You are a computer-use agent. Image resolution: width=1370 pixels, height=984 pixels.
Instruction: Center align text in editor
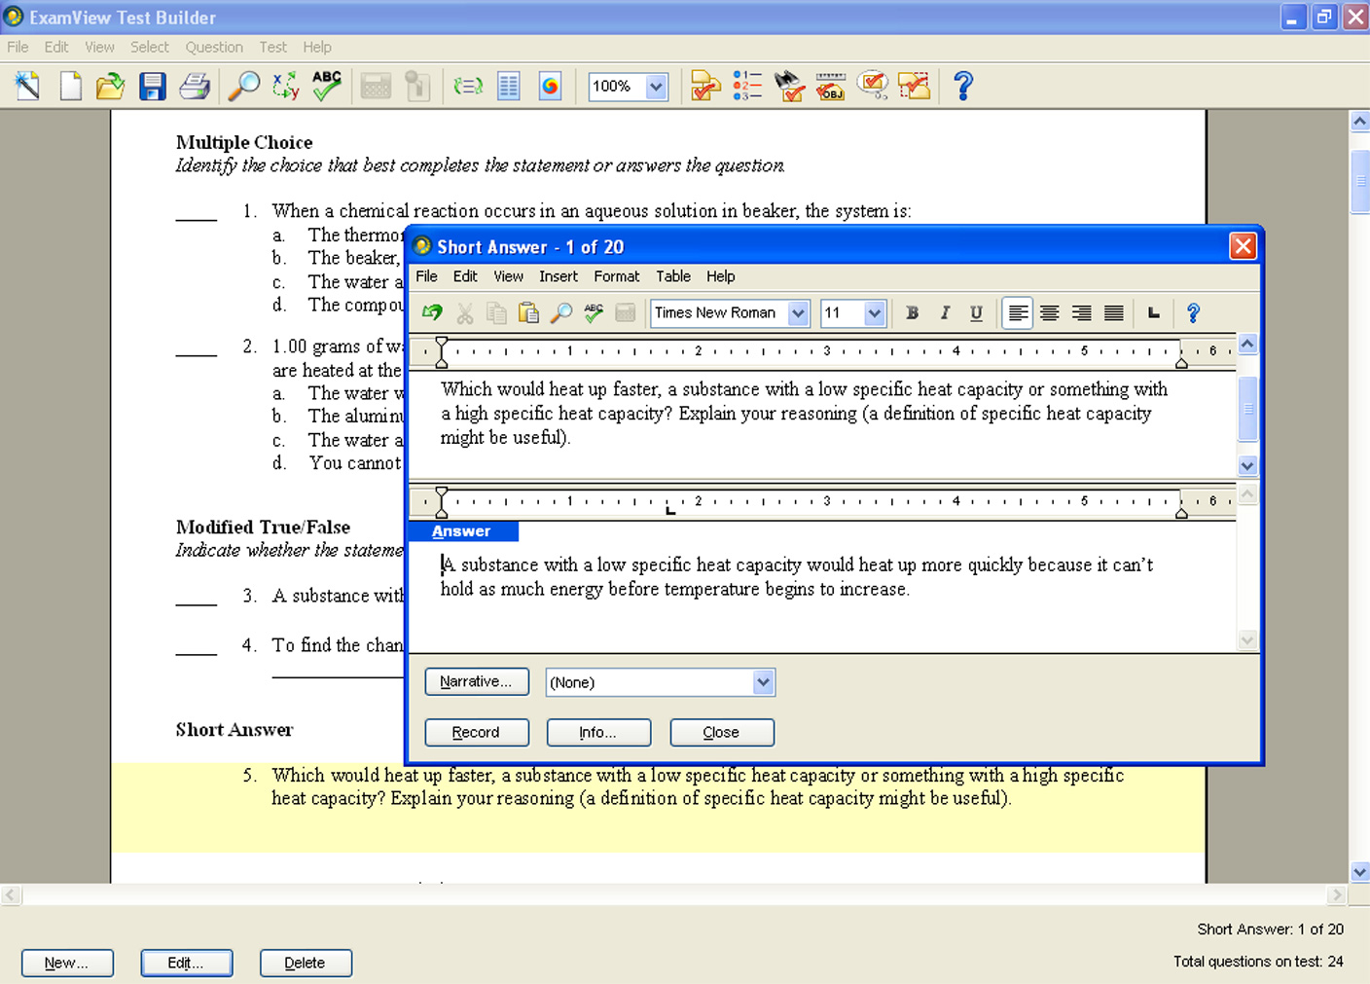point(1049,312)
